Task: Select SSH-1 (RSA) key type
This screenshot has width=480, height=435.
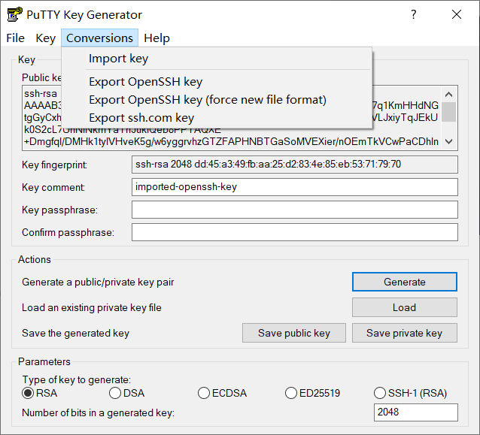Action: coord(410,393)
